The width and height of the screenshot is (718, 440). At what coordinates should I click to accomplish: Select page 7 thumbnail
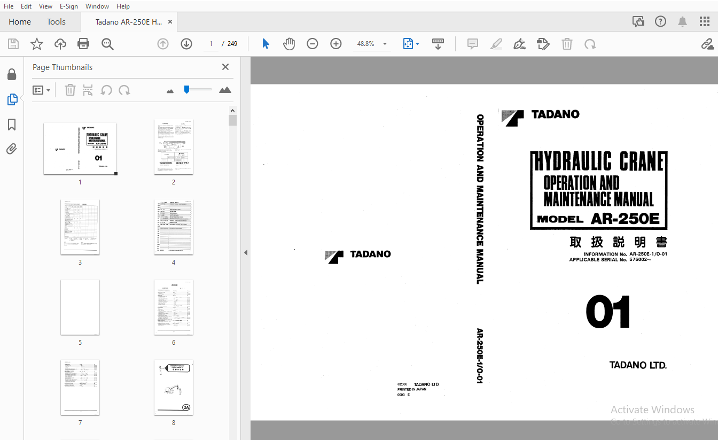[x=80, y=387]
